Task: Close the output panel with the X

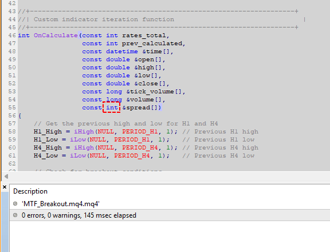Action: click(x=5, y=187)
